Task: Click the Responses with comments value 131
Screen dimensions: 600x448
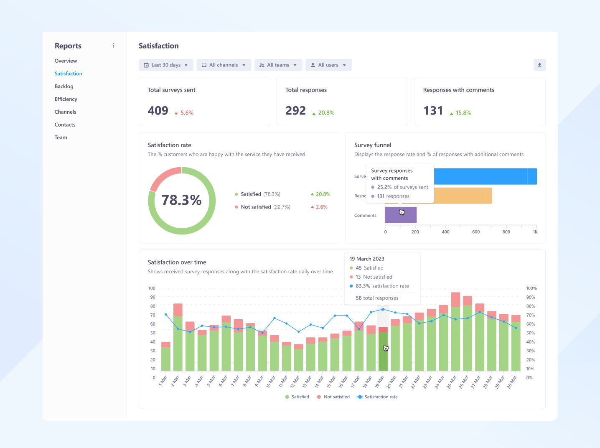Action: pos(433,111)
